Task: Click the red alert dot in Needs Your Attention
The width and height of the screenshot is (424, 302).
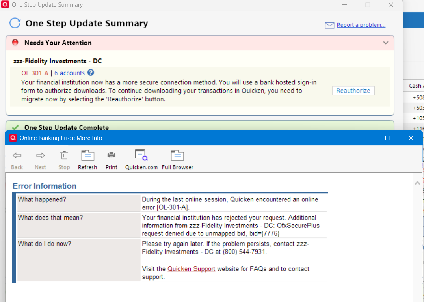Action: tap(15, 42)
